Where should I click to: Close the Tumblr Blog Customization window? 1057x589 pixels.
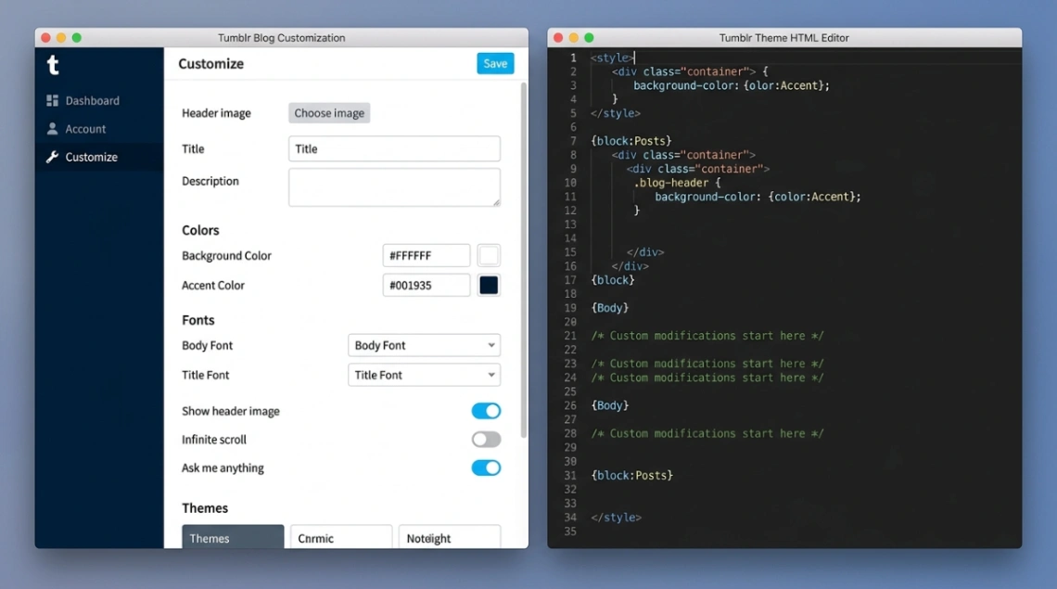[45, 38]
